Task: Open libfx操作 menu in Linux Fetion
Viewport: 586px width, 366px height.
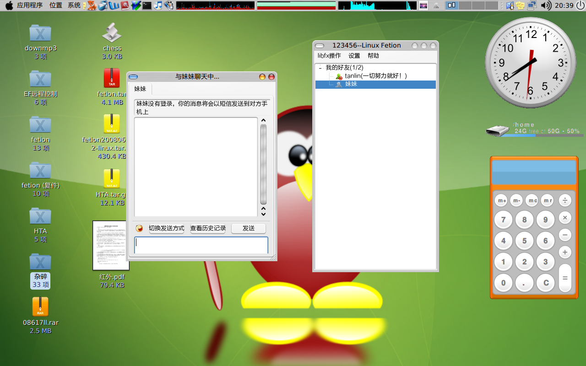Action: [x=329, y=56]
